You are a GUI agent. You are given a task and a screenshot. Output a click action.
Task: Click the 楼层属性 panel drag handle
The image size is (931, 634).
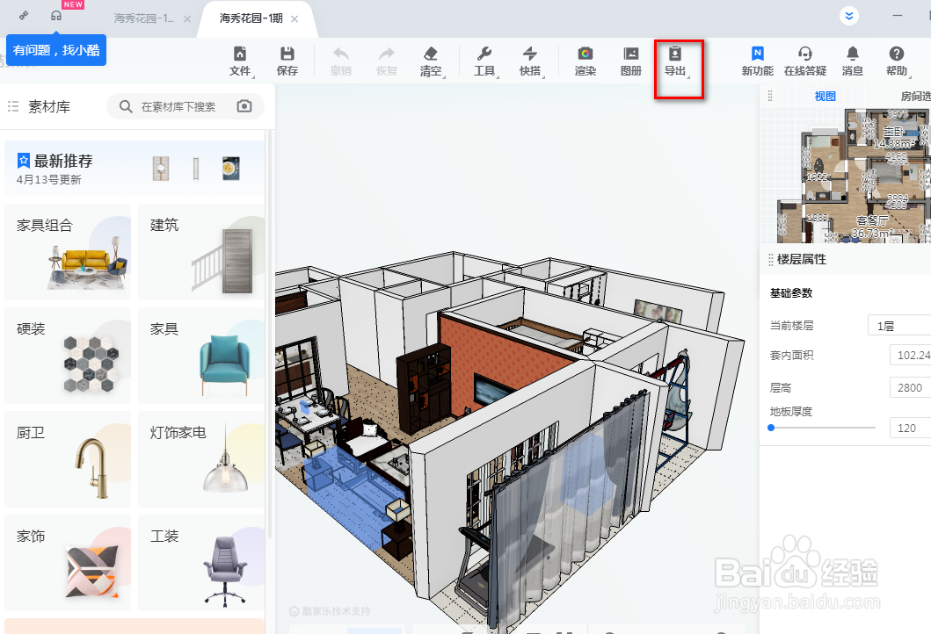(771, 260)
